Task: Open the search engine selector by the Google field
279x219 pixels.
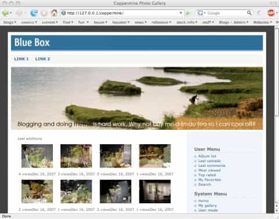Action: tap(201, 13)
